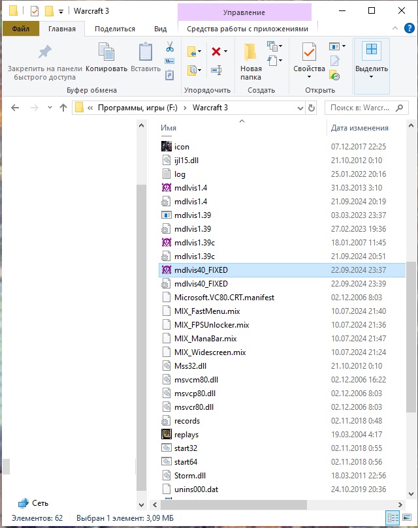The height and width of the screenshot is (528, 418).
Task: Open the New item dropdown arrow
Action: (281, 46)
